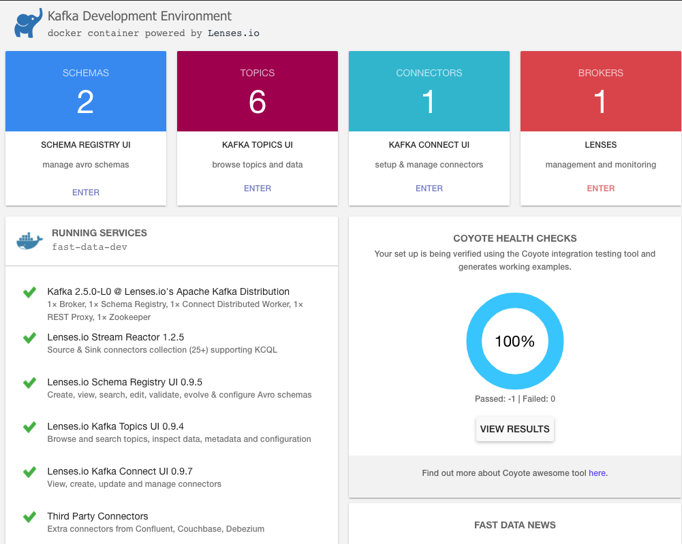Click green checkmark beside Third Party Connectors

(x=29, y=517)
